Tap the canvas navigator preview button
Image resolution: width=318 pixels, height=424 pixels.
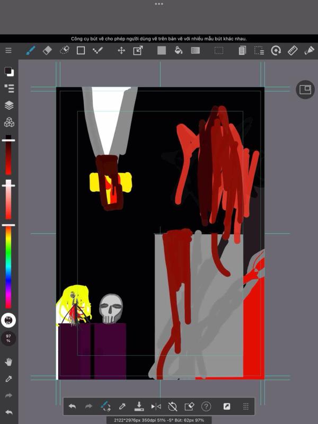coord(305,90)
